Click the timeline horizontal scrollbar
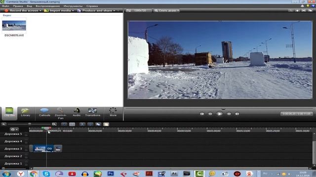Viewport: 316px width, 177px height. [x=170, y=168]
